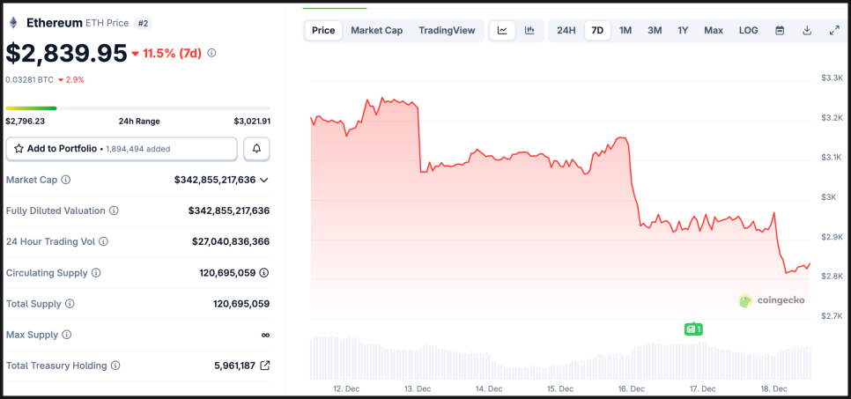Click info icon beside Circulating Supply value
The width and height of the screenshot is (851, 399).
(x=264, y=273)
